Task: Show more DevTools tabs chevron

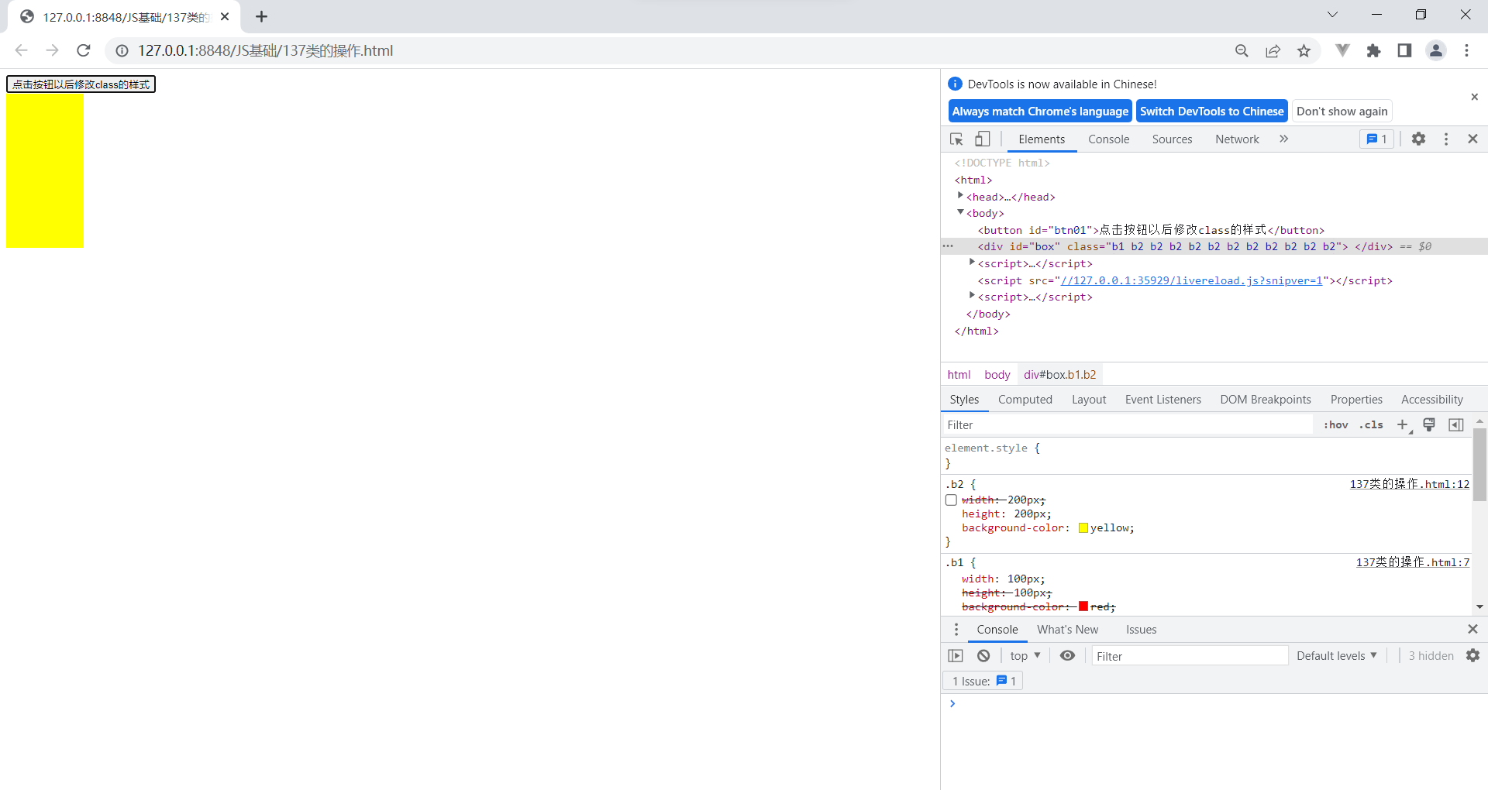Action: tap(1283, 139)
